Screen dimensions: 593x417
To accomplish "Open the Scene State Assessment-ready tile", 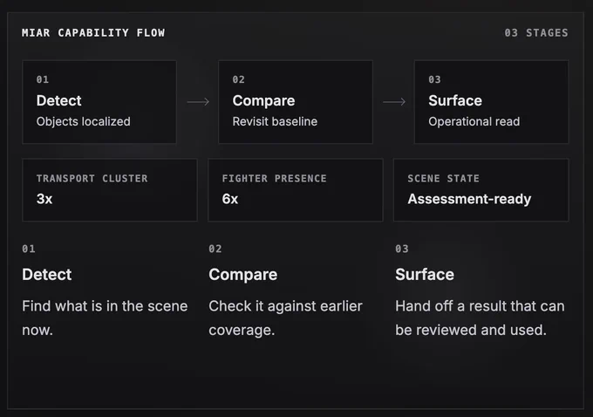I will click(481, 190).
